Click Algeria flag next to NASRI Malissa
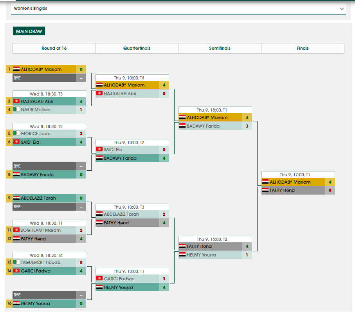Viewport: 355px width, 314px height. (16, 109)
